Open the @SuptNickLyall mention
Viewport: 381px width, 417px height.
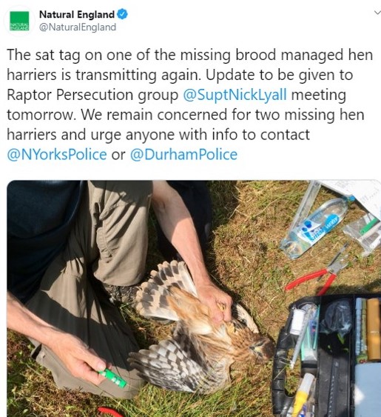(235, 95)
